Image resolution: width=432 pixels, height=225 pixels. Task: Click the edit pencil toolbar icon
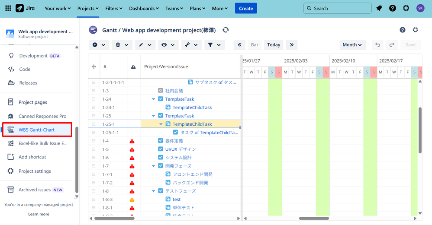click(141, 45)
